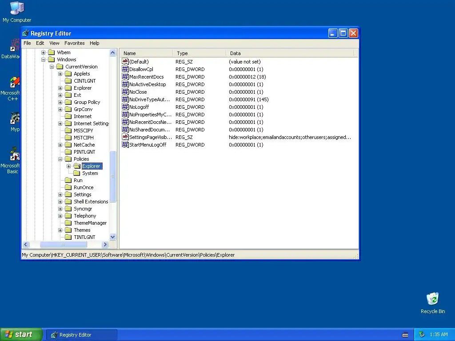
Task: Click the Type column header
Action: click(x=200, y=53)
